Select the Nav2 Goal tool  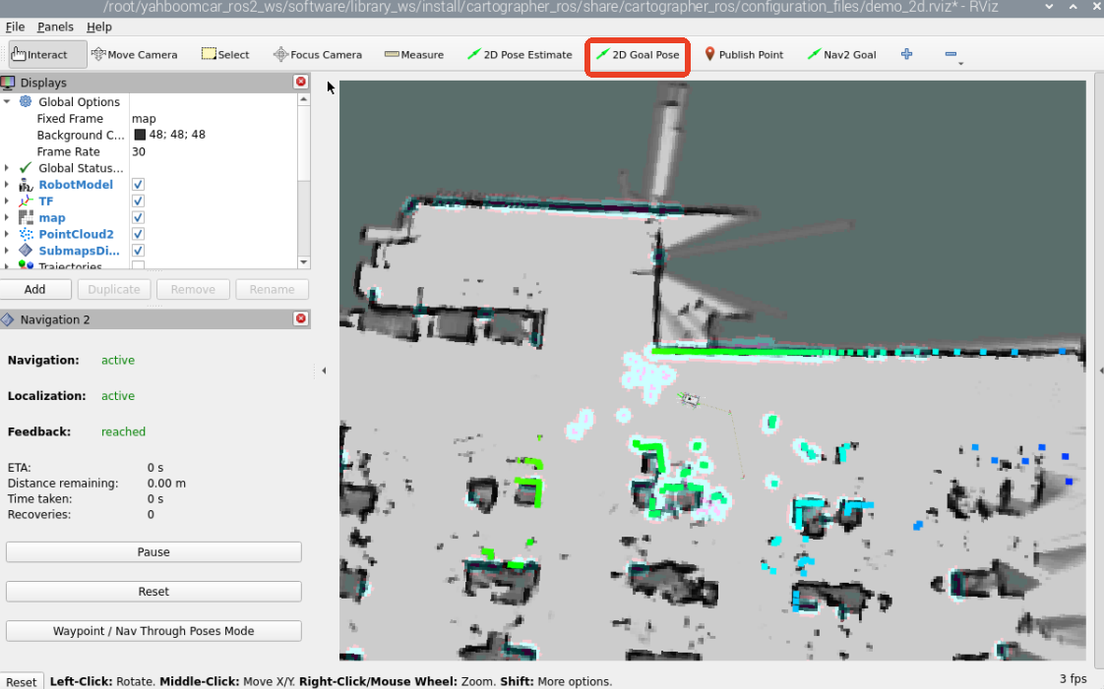click(x=841, y=54)
